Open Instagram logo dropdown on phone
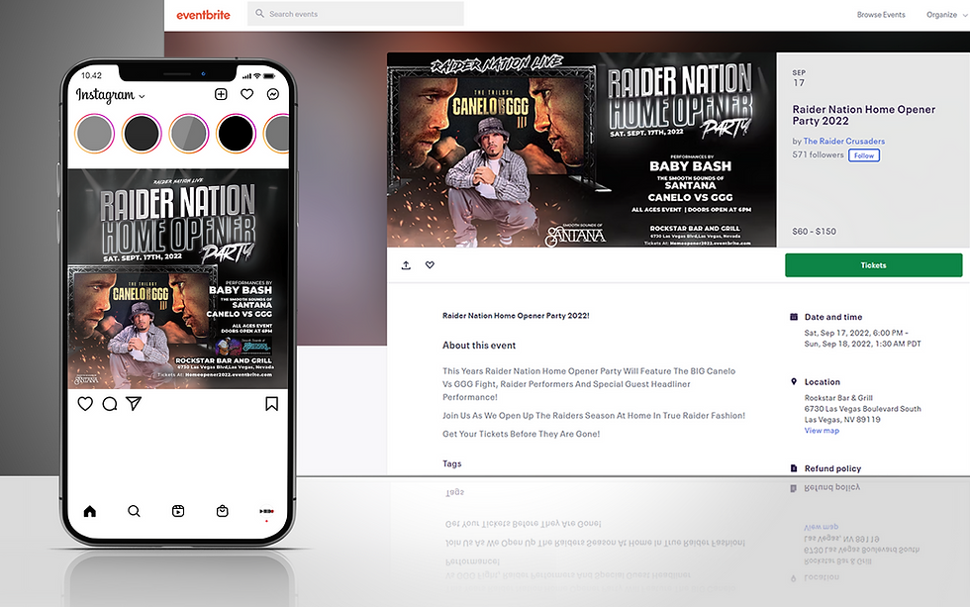The image size is (970, 607). pos(110,95)
